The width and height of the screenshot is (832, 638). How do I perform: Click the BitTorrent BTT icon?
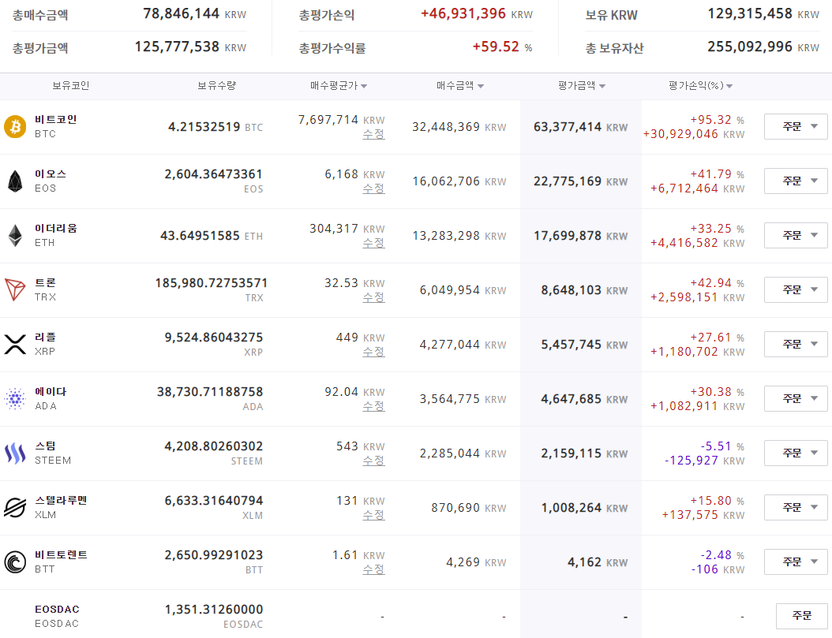[x=15, y=562]
